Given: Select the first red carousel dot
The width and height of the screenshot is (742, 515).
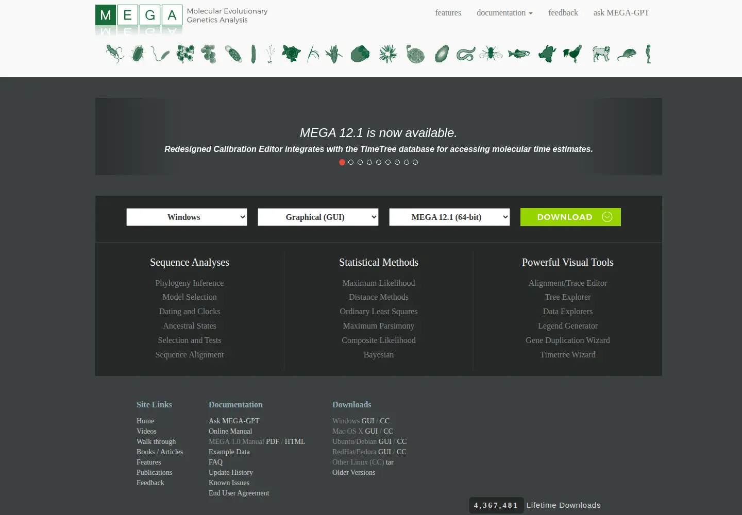Looking at the screenshot, I should pyautogui.click(x=342, y=162).
